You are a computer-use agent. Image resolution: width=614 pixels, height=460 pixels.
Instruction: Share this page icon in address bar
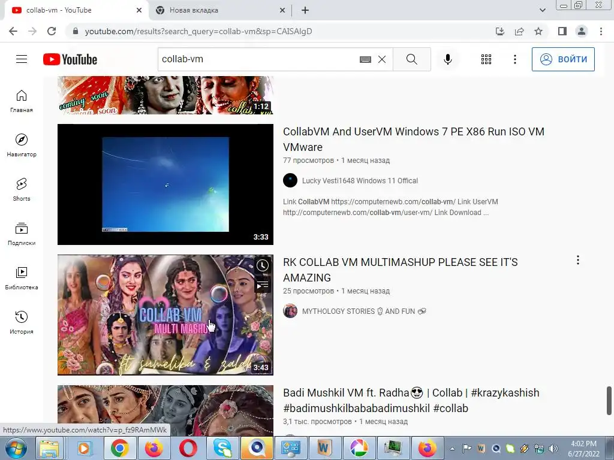click(x=519, y=31)
